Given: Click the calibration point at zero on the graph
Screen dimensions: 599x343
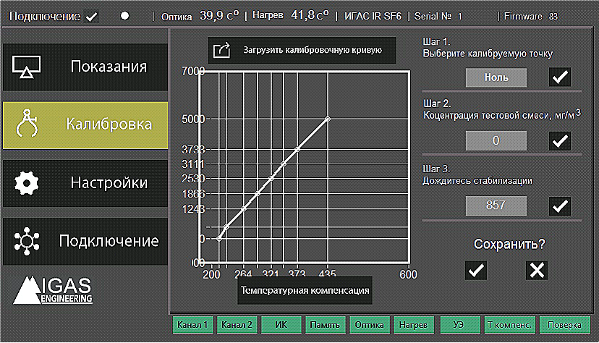Looking at the screenshot, I should click(219, 239).
